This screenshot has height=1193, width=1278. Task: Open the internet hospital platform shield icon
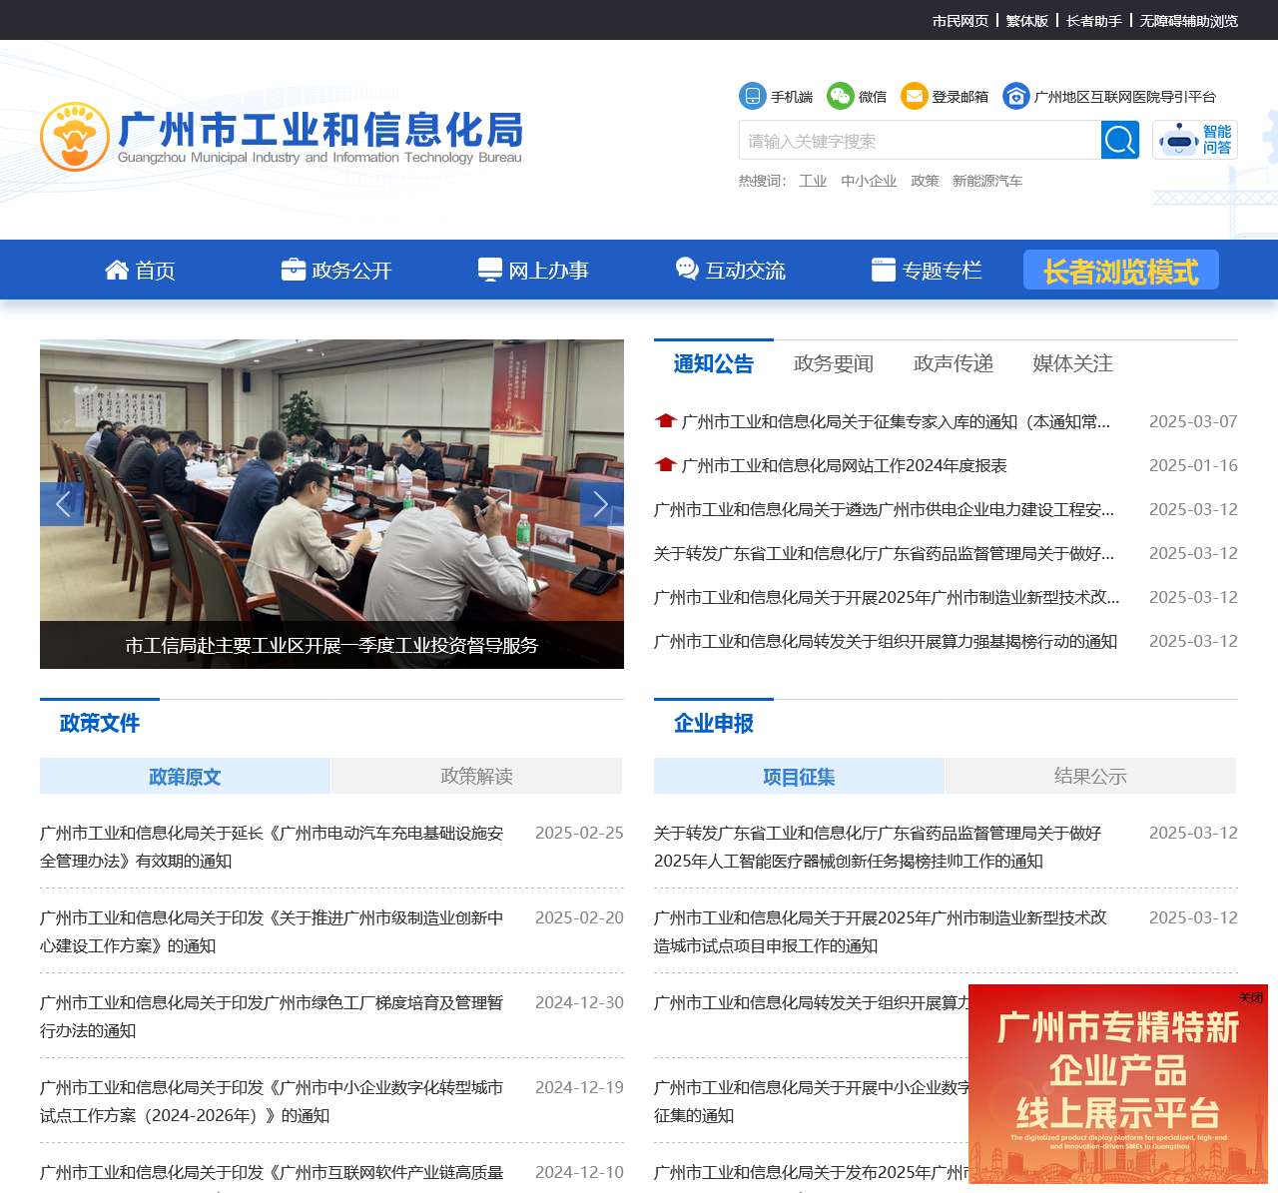pyautogui.click(x=1016, y=96)
